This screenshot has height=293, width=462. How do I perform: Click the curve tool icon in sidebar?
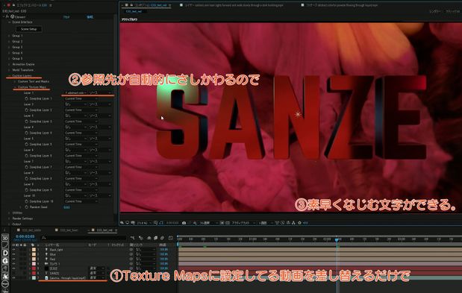pos(5,245)
